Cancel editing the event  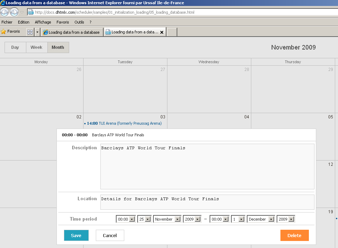click(110, 235)
